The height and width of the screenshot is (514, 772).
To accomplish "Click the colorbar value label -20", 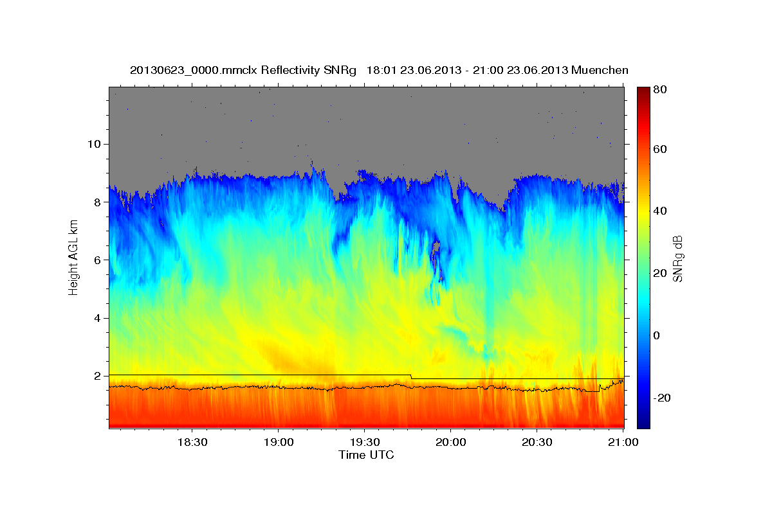I will [x=663, y=398].
